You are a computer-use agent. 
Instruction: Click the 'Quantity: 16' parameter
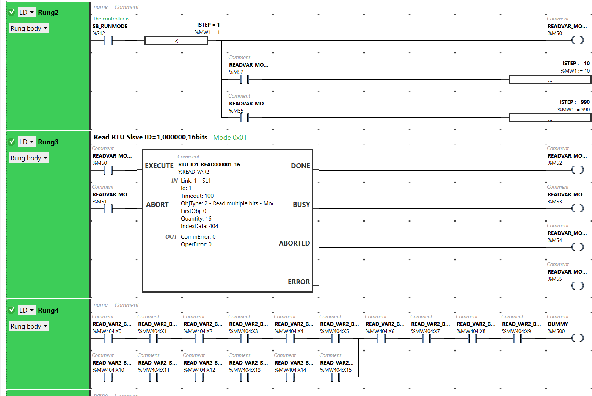coord(196,219)
